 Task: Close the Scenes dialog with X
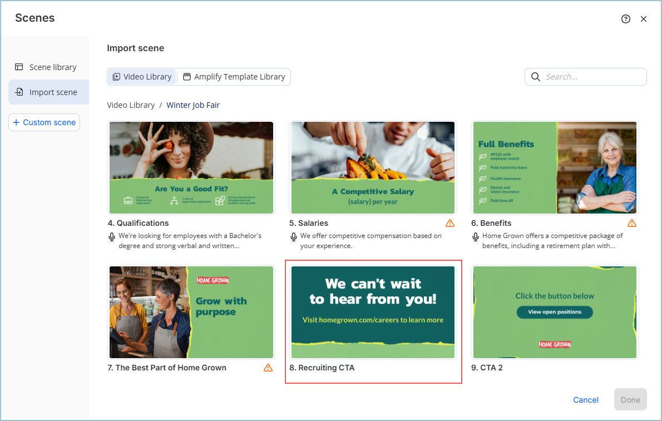tap(644, 19)
